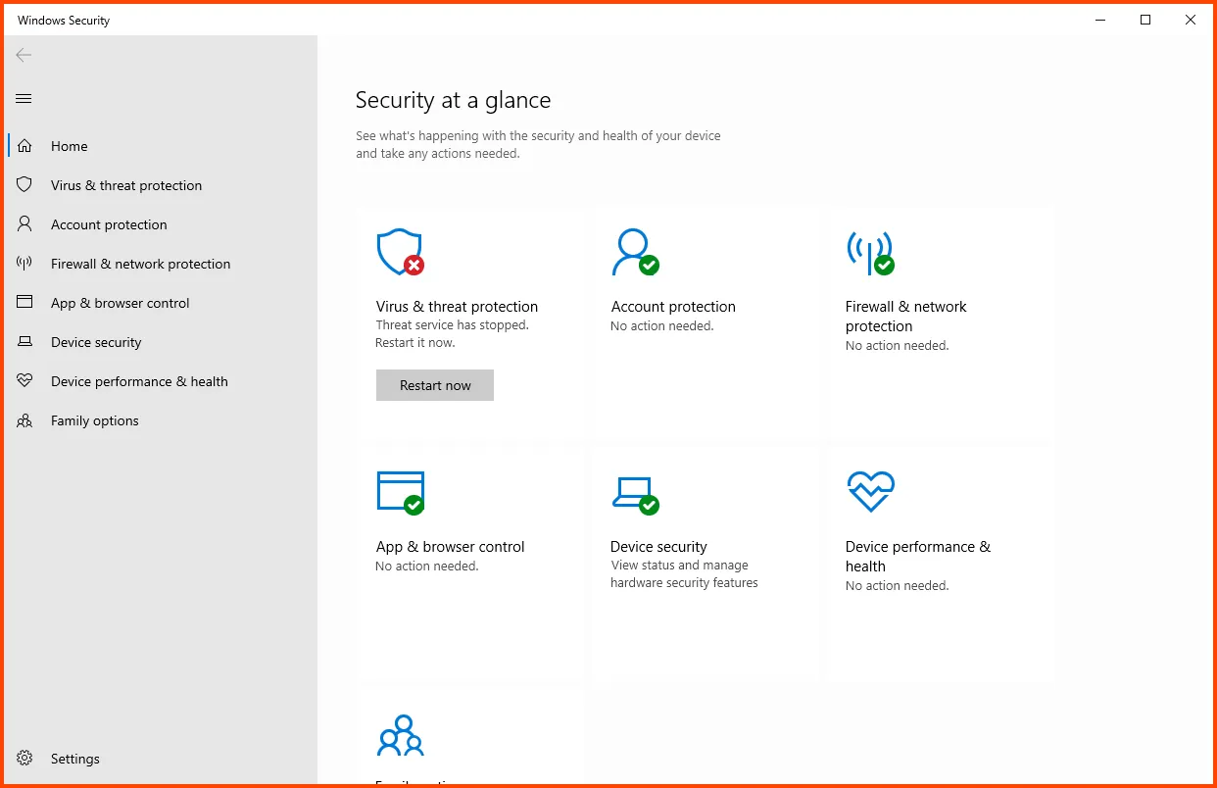Viewport: 1217px width, 788px height.
Task: Click the heart icon in sidebar
Action: (24, 381)
